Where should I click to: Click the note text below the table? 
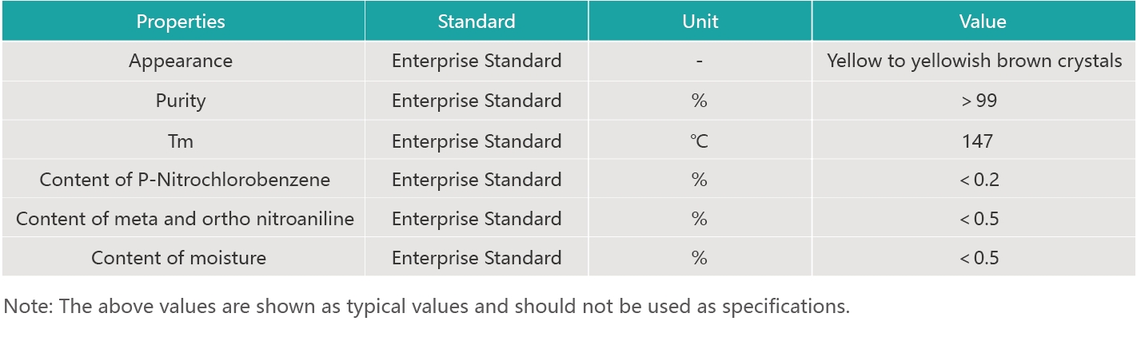point(426,307)
